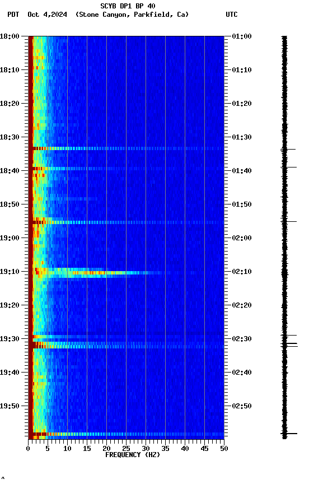The width and height of the screenshot is (309, 484).
Task: Click the seismogram spike near 02:58 UTC
Action: (289, 434)
